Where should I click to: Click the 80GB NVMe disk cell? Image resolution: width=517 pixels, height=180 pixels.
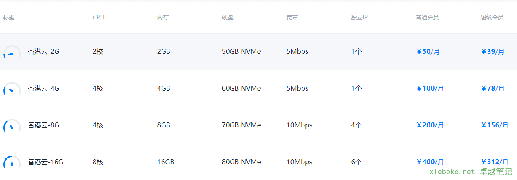241,162
